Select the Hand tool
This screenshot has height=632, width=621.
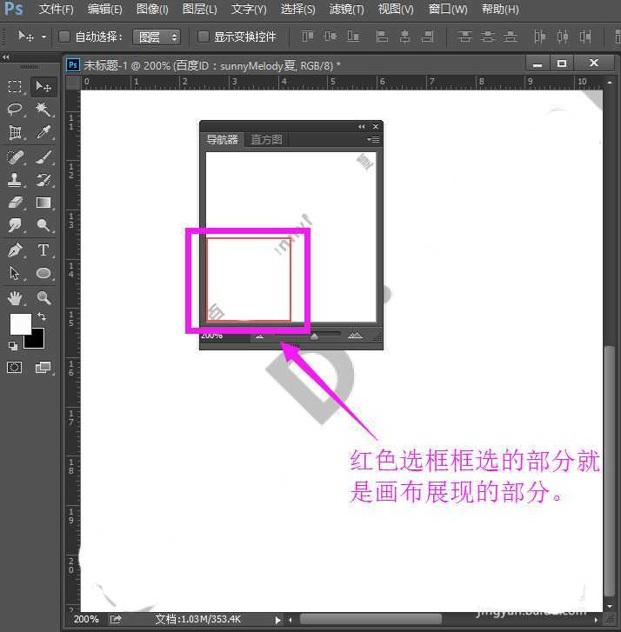pyautogui.click(x=15, y=298)
